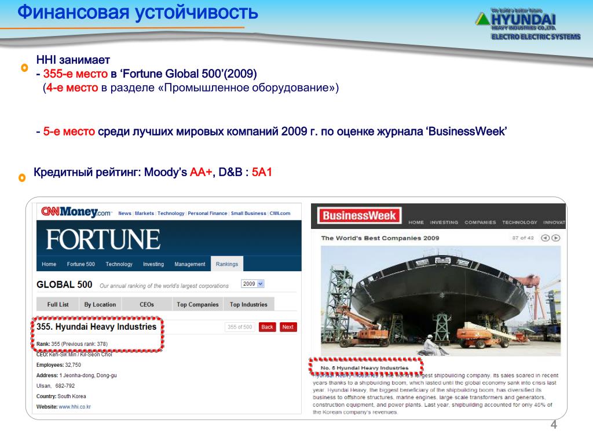Switch to Full List tab

pos(58,304)
